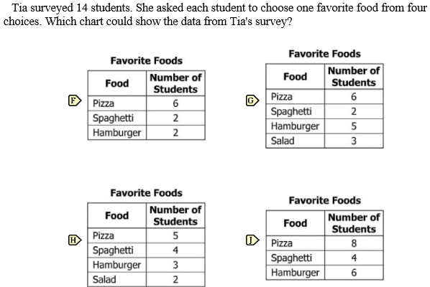Click the Favorite Foods title above chart G

pyautogui.click(x=324, y=54)
